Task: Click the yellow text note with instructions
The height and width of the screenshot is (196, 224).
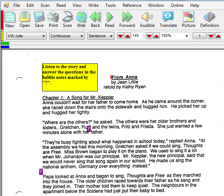Action: (x=70, y=77)
